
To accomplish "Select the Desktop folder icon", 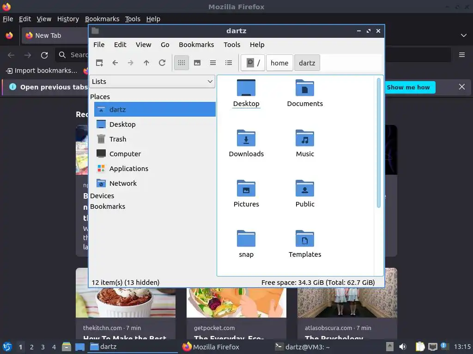I will [x=246, y=93].
